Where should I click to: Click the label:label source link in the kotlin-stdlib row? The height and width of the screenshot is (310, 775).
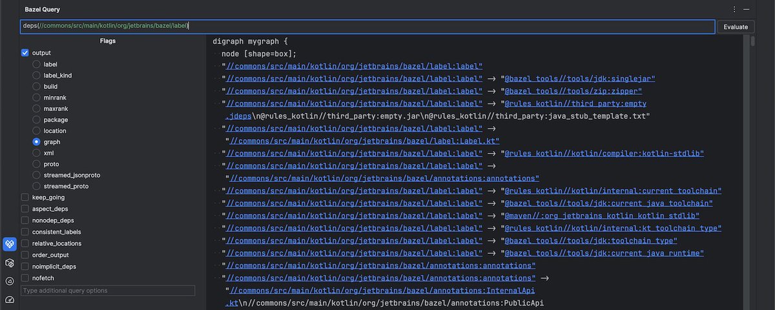point(354,154)
